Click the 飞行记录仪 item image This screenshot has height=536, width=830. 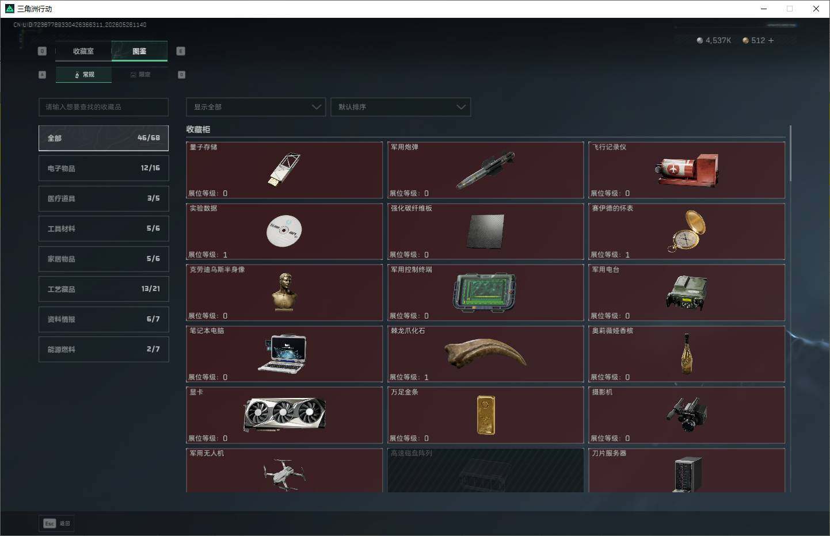click(x=687, y=170)
